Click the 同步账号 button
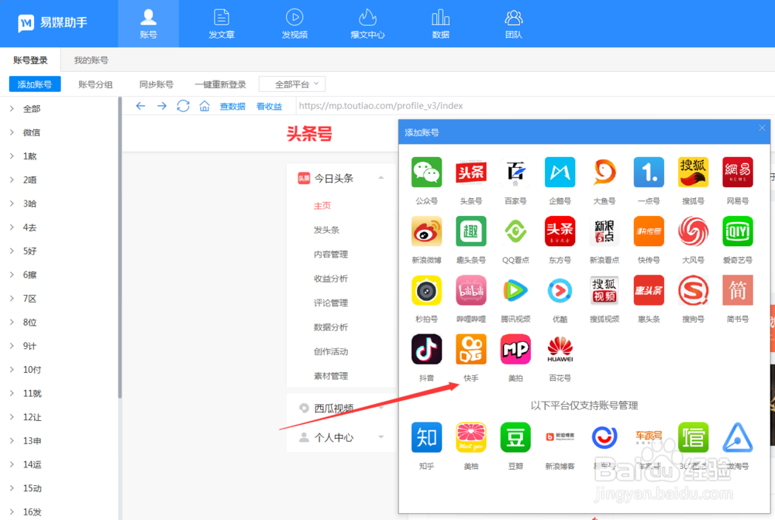The height and width of the screenshot is (520, 775). [157, 84]
